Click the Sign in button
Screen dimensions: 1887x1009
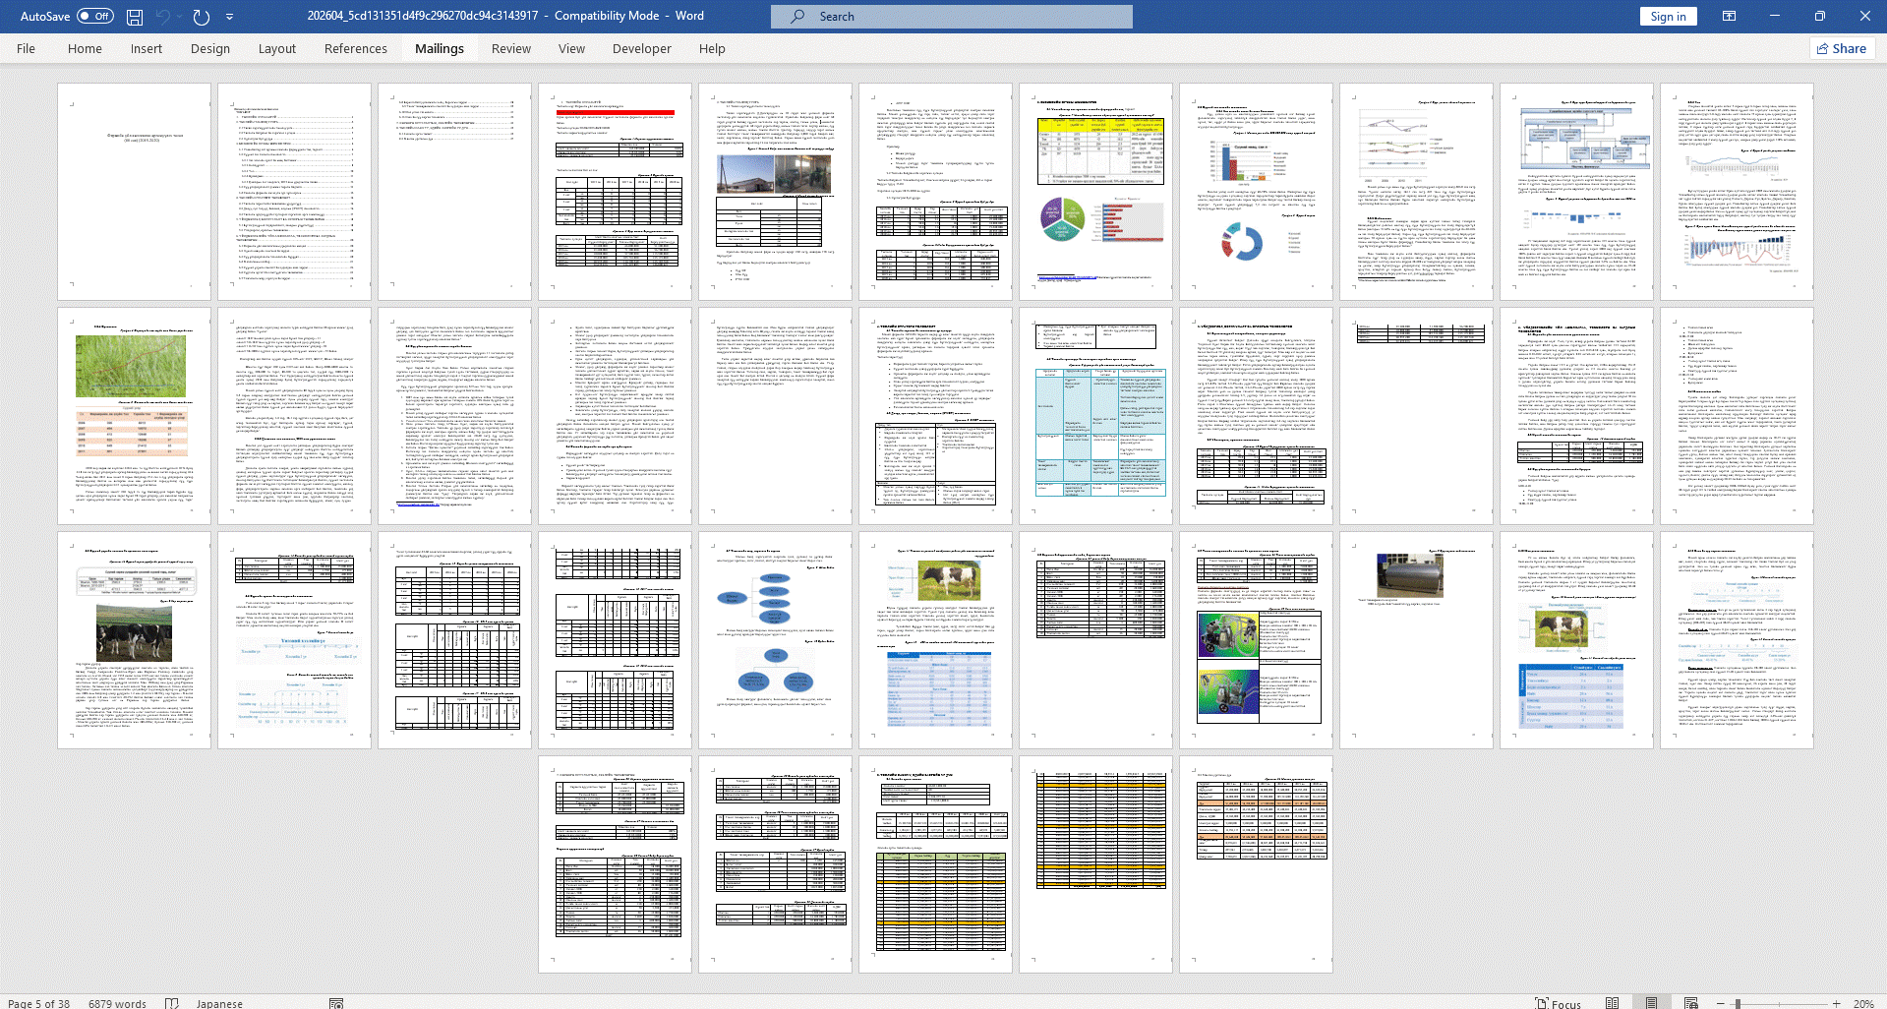point(1668,17)
